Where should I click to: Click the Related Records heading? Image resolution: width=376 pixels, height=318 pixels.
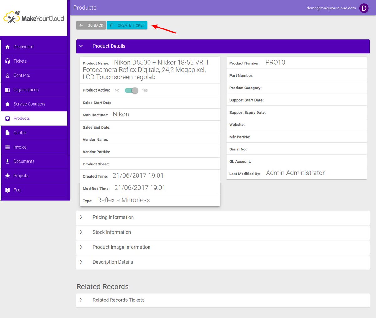(102, 287)
